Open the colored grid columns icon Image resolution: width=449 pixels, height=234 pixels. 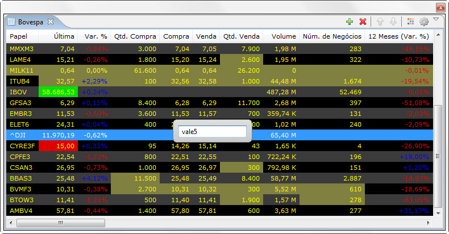(x=410, y=22)
